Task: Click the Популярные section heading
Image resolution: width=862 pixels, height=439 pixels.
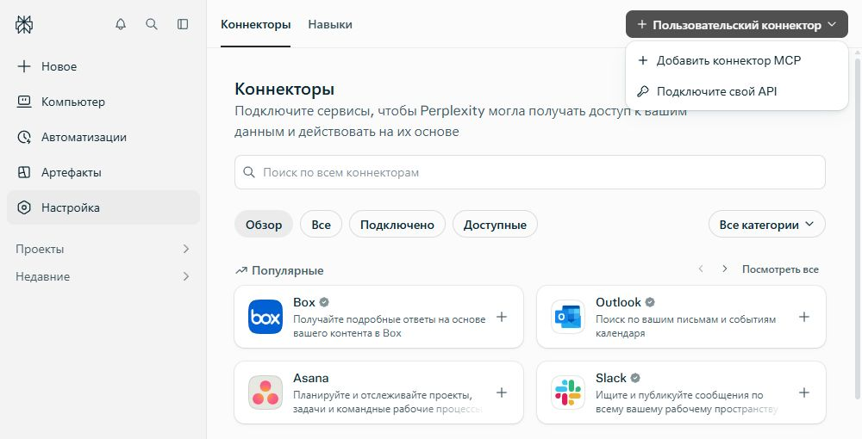Action: coord(288,270)
